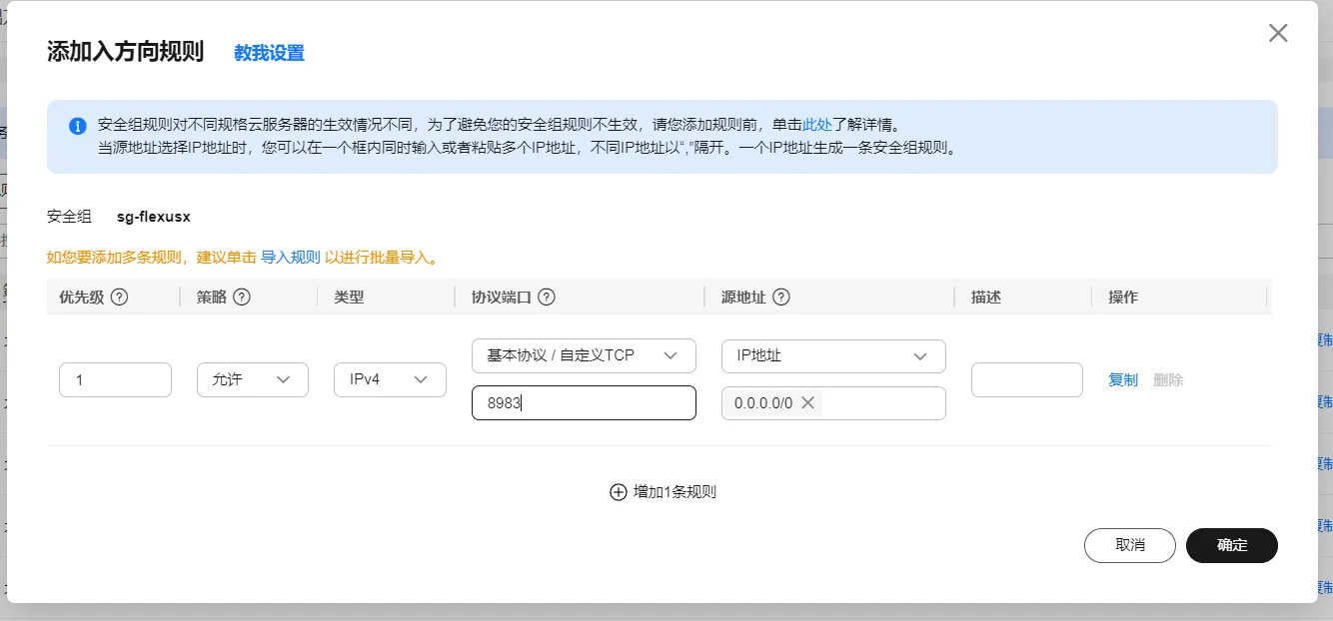1333x621 pixels.
Task: Click the 此处 link for details
Action: tap(816, 126)
